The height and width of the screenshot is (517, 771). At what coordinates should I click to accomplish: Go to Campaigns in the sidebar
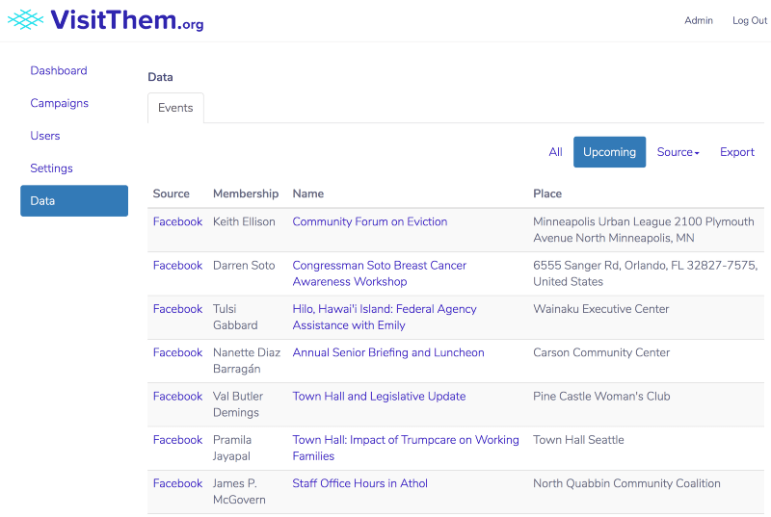(60, 103)
